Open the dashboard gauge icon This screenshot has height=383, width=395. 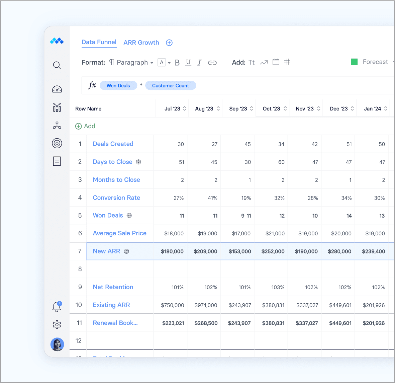57,89
